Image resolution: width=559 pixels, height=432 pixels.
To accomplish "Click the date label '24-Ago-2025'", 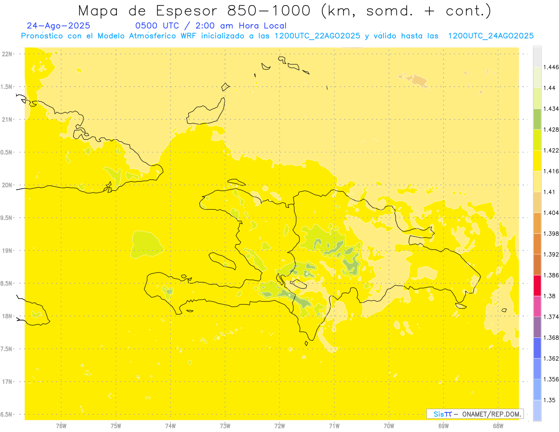I will (59, 26).
